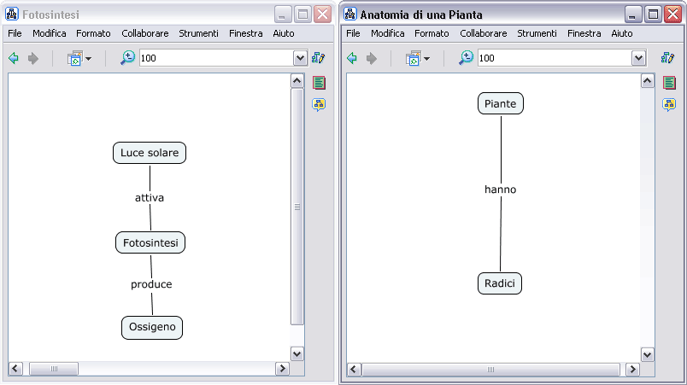Select the Luce solare concept node
The height and width of the screenshot is (385, 687).
click(150, 153)
